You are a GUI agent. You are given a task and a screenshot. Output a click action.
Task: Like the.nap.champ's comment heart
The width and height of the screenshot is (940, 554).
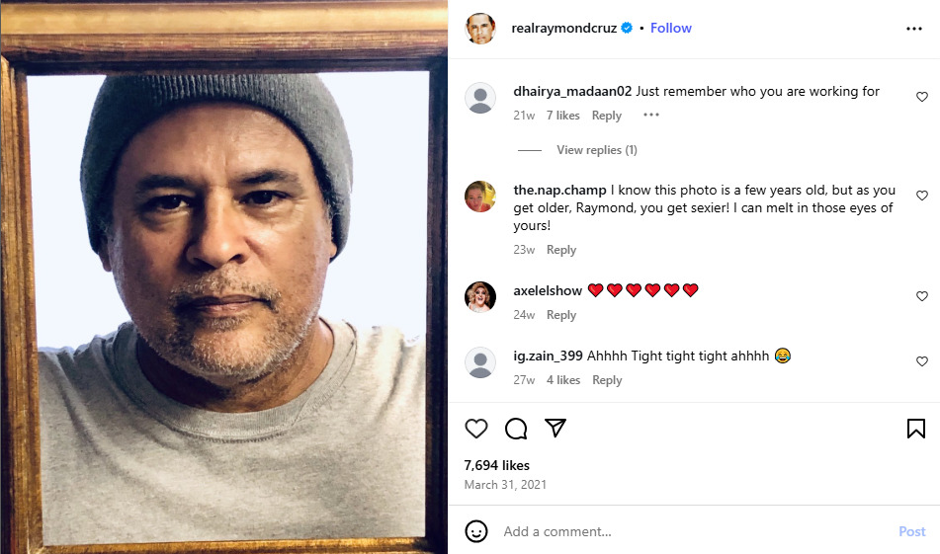click(922, 196)
